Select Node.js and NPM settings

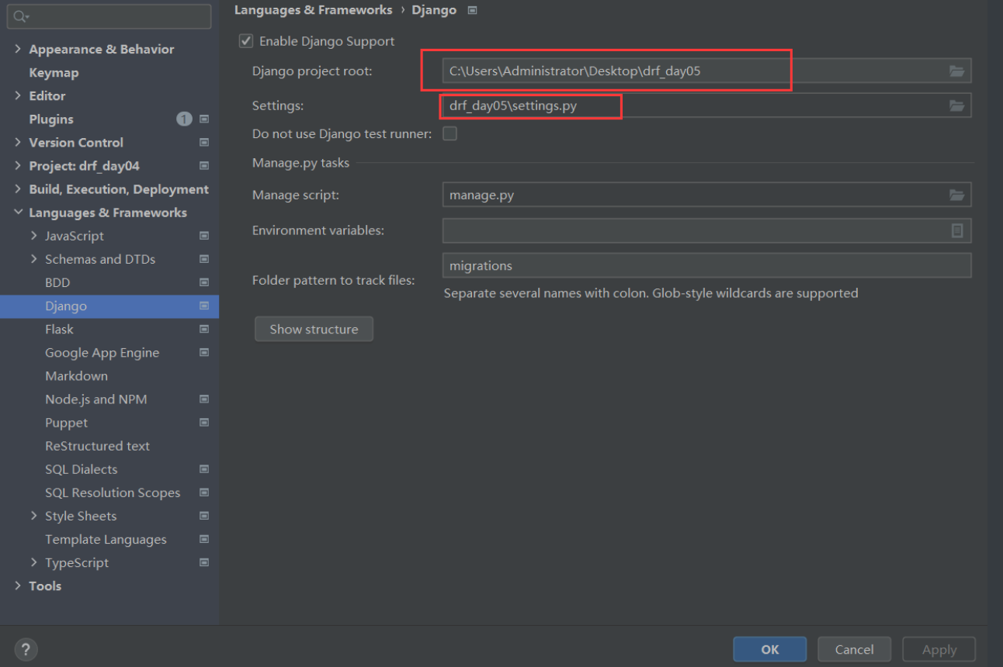coord(95,399)
